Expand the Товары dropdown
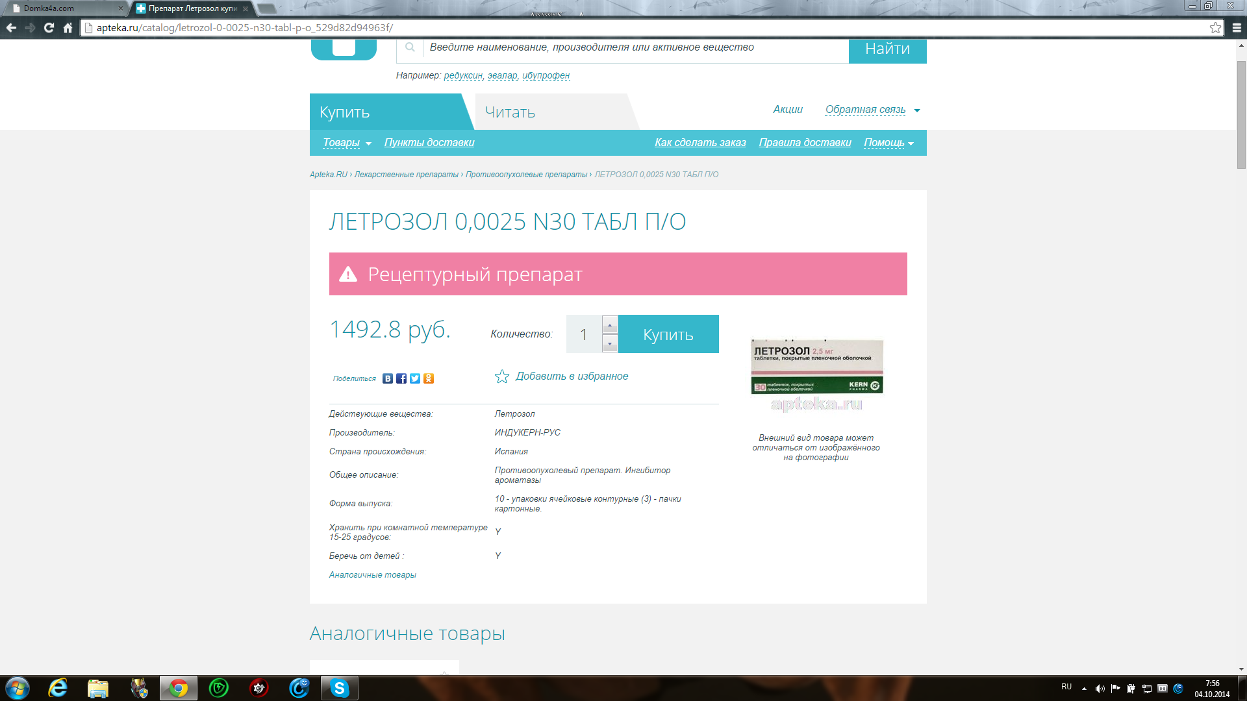Screen dimensions: 1247x701 347,143
